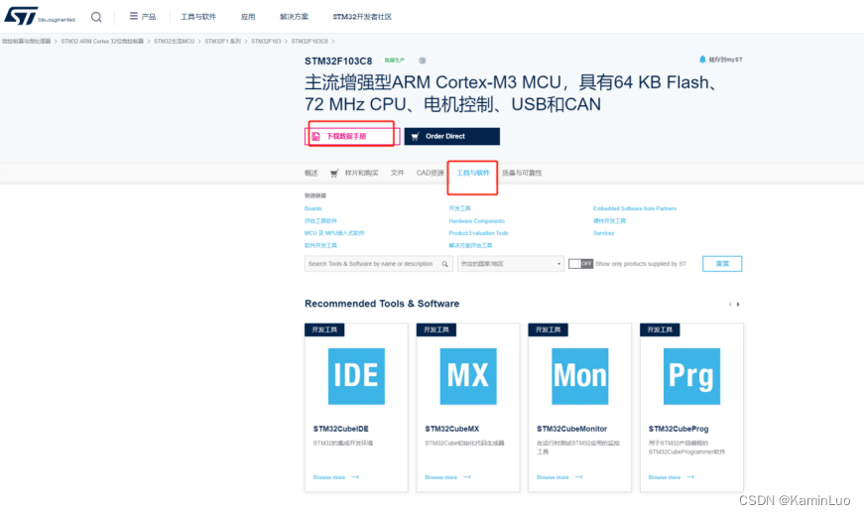Click Browse more under STM32CubeProg
This screenshot has width=865, height=515.
click(672, 477)
